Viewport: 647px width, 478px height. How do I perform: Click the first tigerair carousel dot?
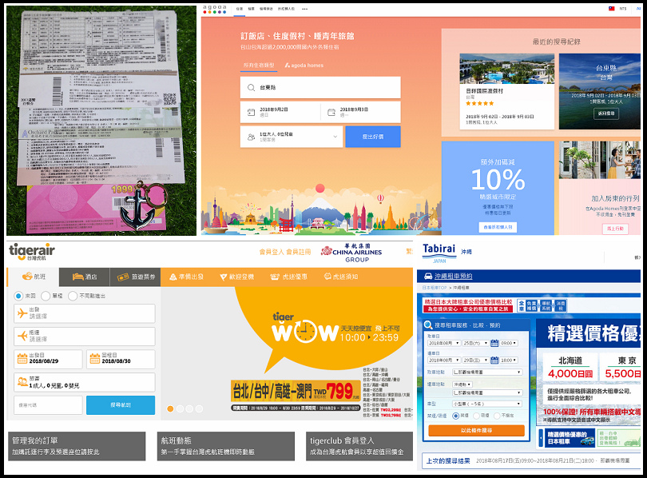point(170,408)
